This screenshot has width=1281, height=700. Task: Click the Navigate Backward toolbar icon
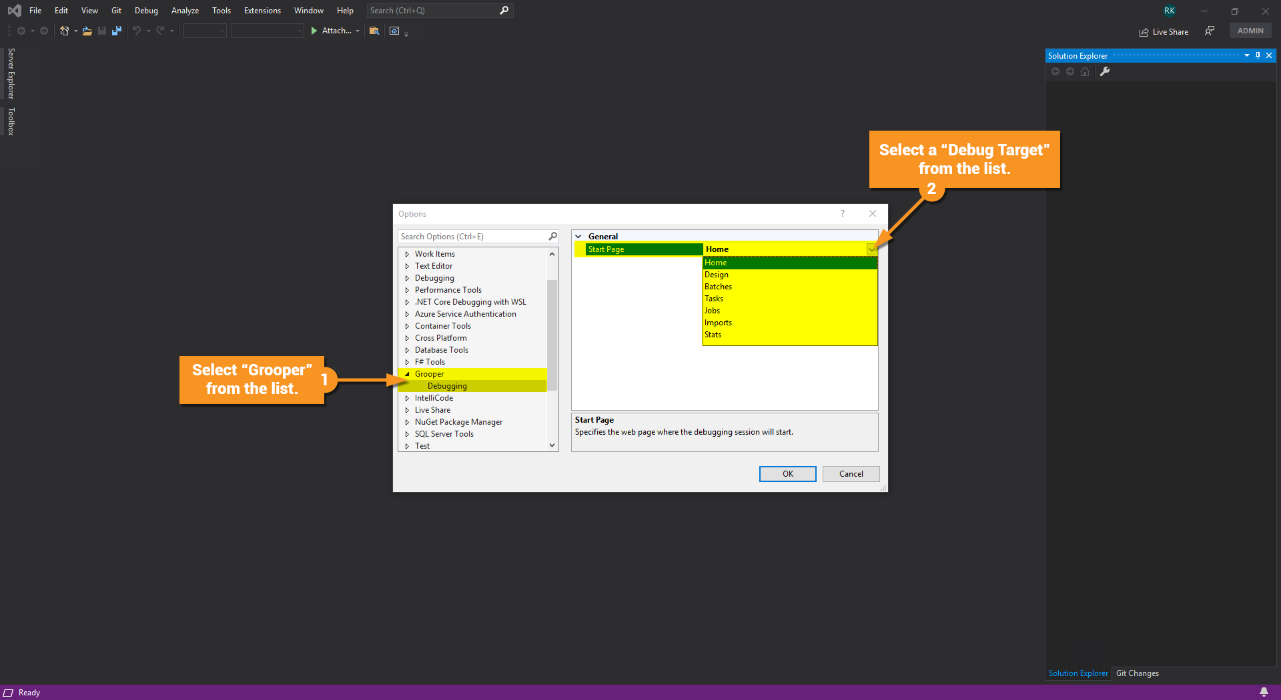tap(21, 31)
